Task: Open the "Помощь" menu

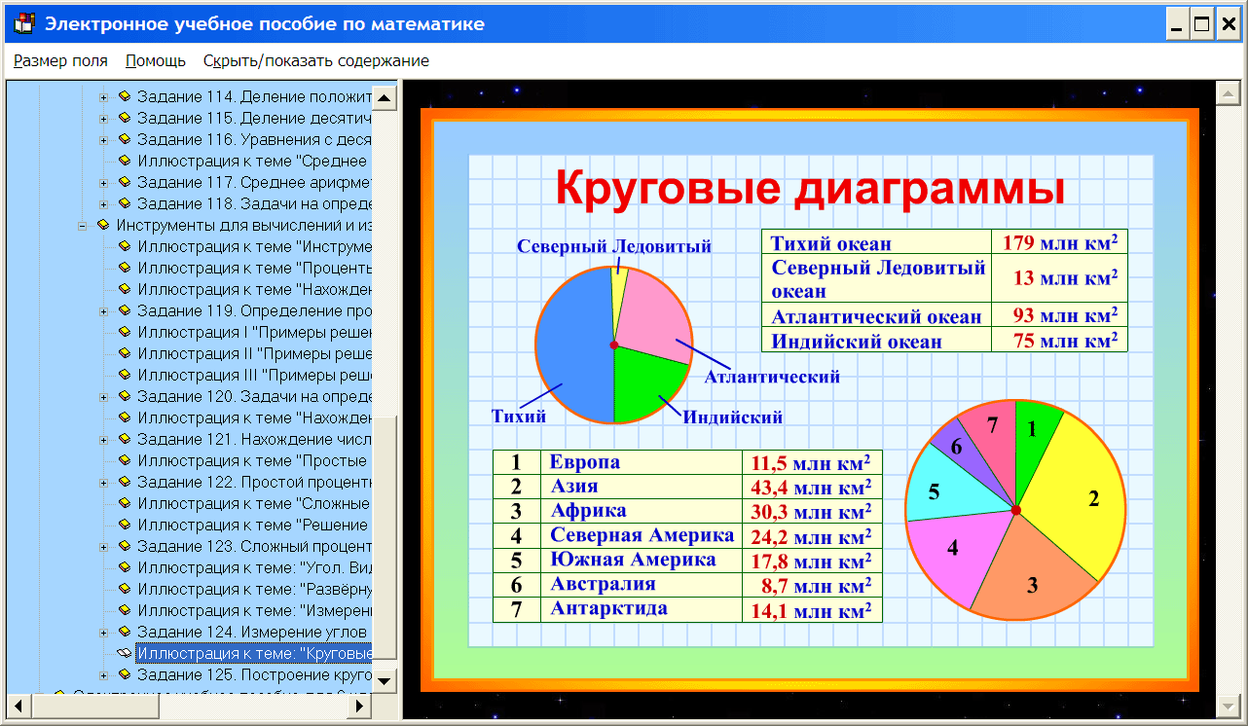Action: click(x=153, y=60)
